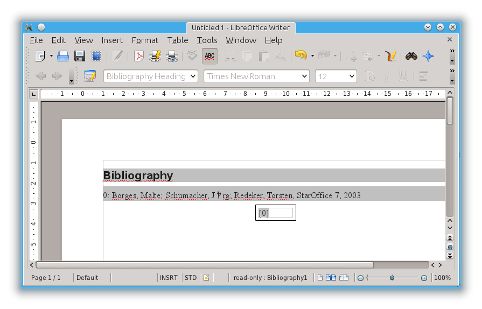Toggle STD selection mode in status bar
482x309 pixels.
coord(191,278)
